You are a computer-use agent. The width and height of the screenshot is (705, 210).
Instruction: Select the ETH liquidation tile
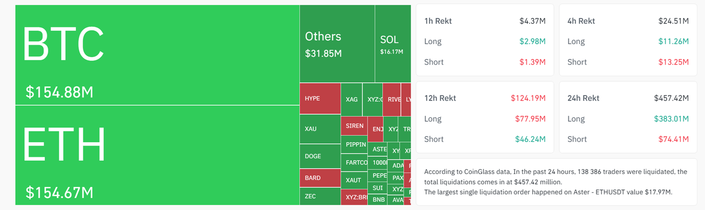tap(157, 155)
